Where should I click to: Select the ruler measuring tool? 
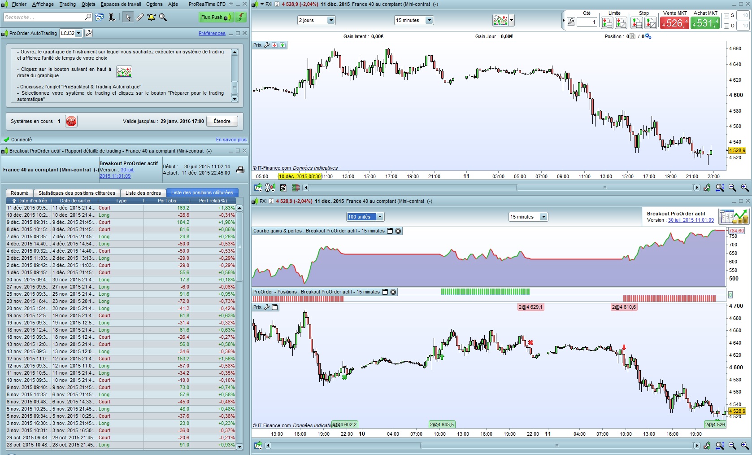pyautogui.click(x=139, y=17)
